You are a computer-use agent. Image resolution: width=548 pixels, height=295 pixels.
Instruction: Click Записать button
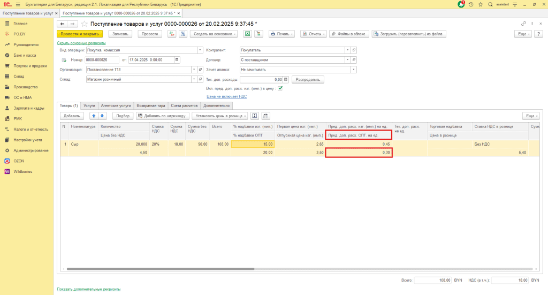[x=120, y=34]
